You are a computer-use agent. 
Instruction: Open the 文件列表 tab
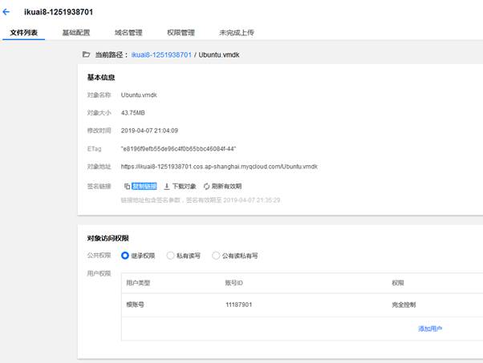tap(22, 33)
